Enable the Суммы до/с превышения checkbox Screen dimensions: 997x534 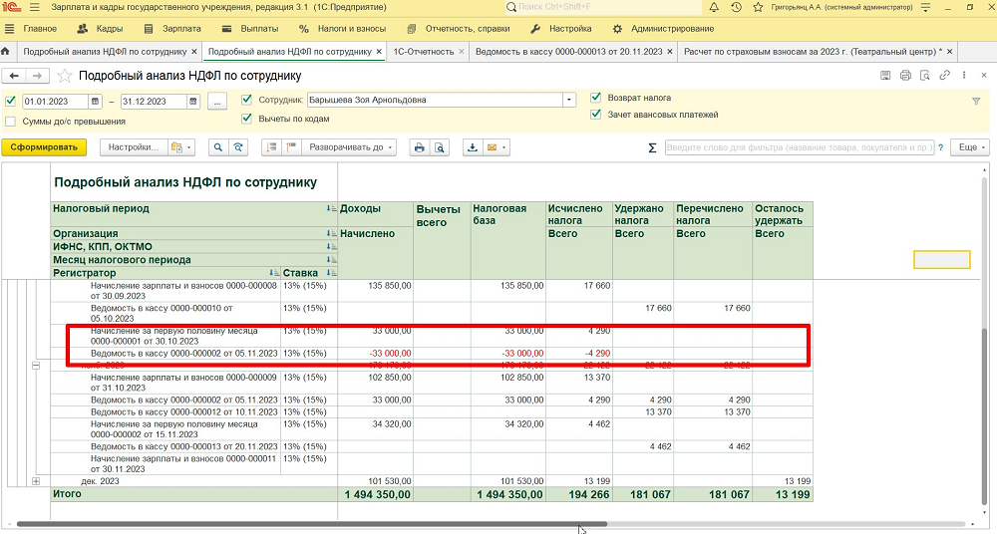click(11, 122)
